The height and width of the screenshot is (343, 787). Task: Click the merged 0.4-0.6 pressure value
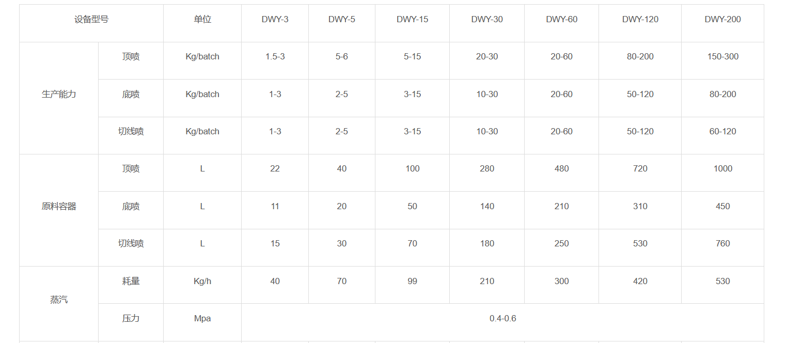coord(502,319)
